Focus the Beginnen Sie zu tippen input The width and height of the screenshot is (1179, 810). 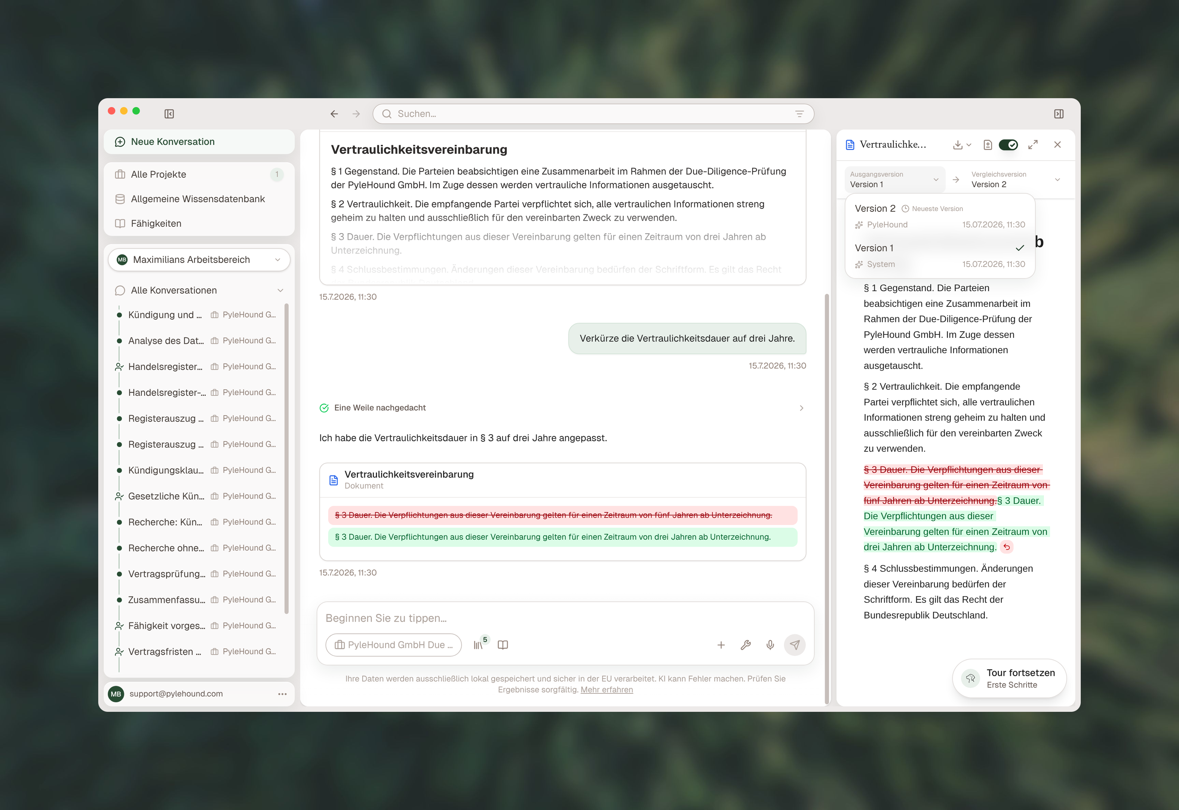565,618
